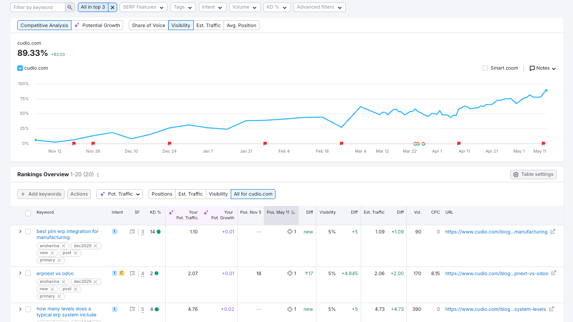Select the Positions tab in Rankings Overview
This screenshot has height=322, width=573.
(162, 194)
